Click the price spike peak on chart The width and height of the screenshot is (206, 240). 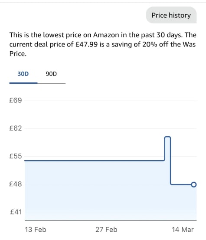pyautogui.click(x=167, y=137)
